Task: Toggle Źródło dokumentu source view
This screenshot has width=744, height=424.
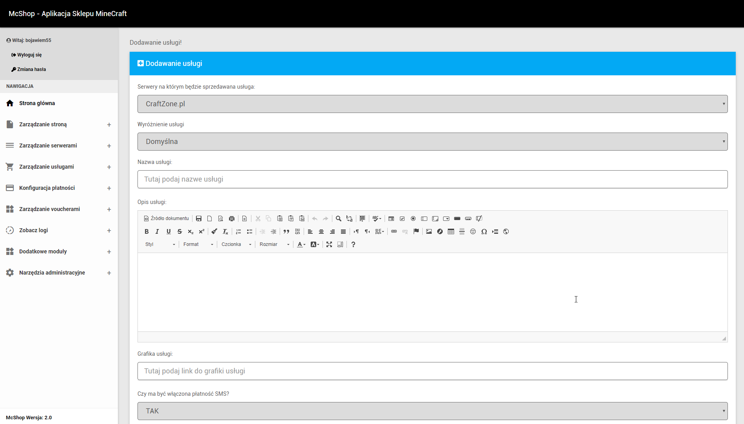Action: (x=166, y=218)
